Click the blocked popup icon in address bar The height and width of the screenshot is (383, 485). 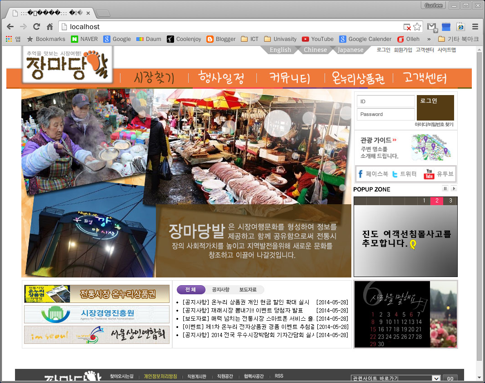pyautogui.click(x=407, y=27)
